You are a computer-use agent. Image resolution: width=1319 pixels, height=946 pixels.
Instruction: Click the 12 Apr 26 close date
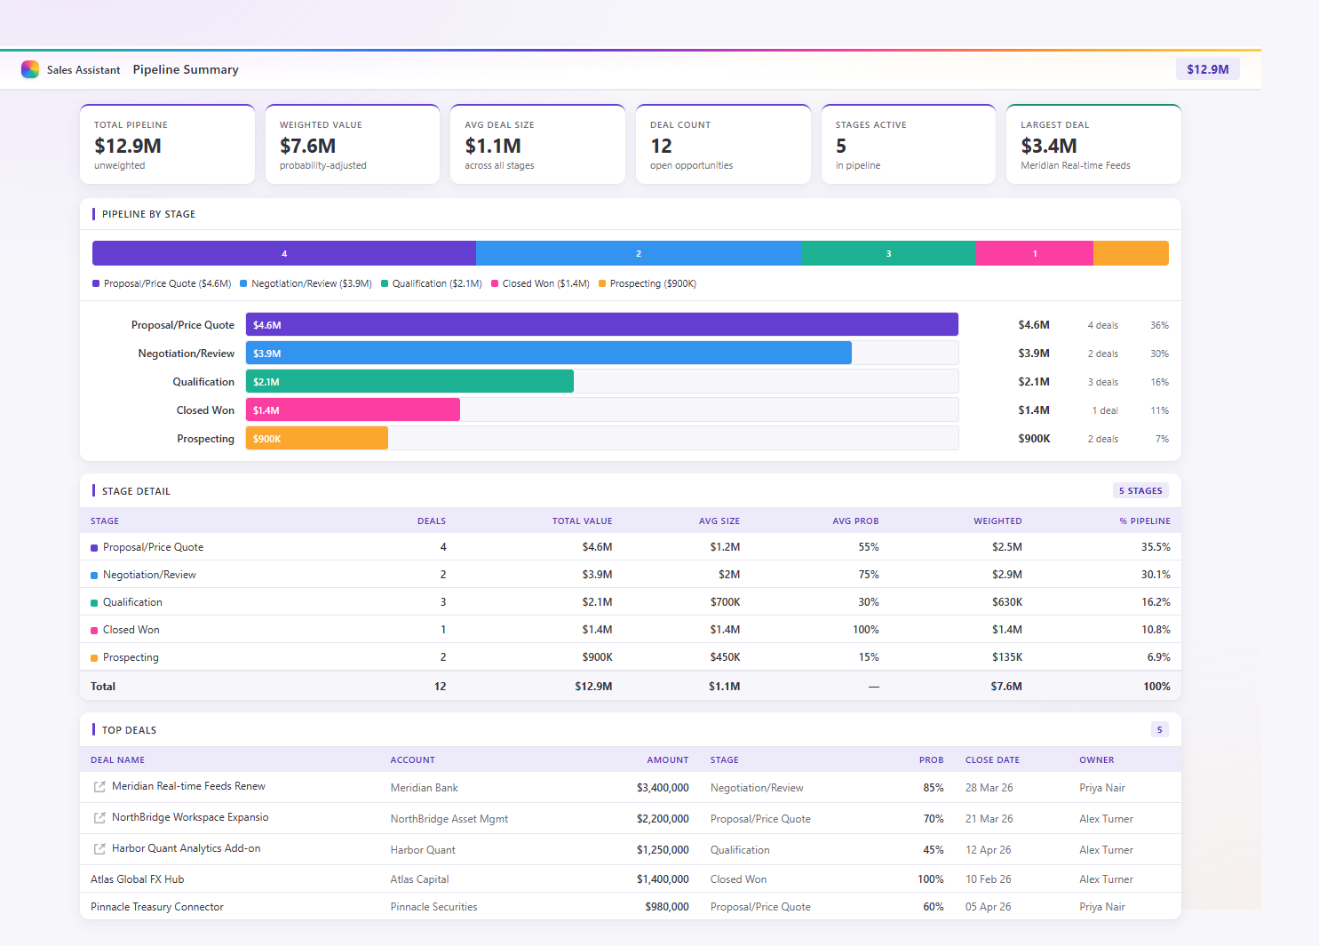989,850
